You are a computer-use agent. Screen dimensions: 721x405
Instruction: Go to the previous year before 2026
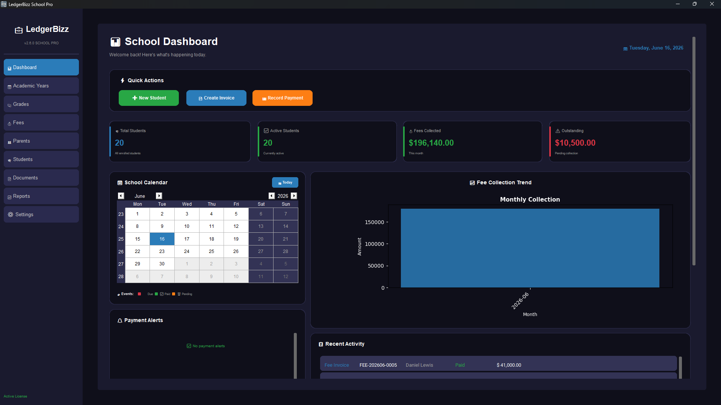(x=272, y=196)
